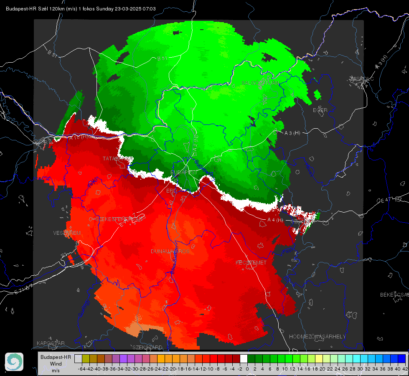Select the DUNAUJVAROS city label

click(170, 251)
